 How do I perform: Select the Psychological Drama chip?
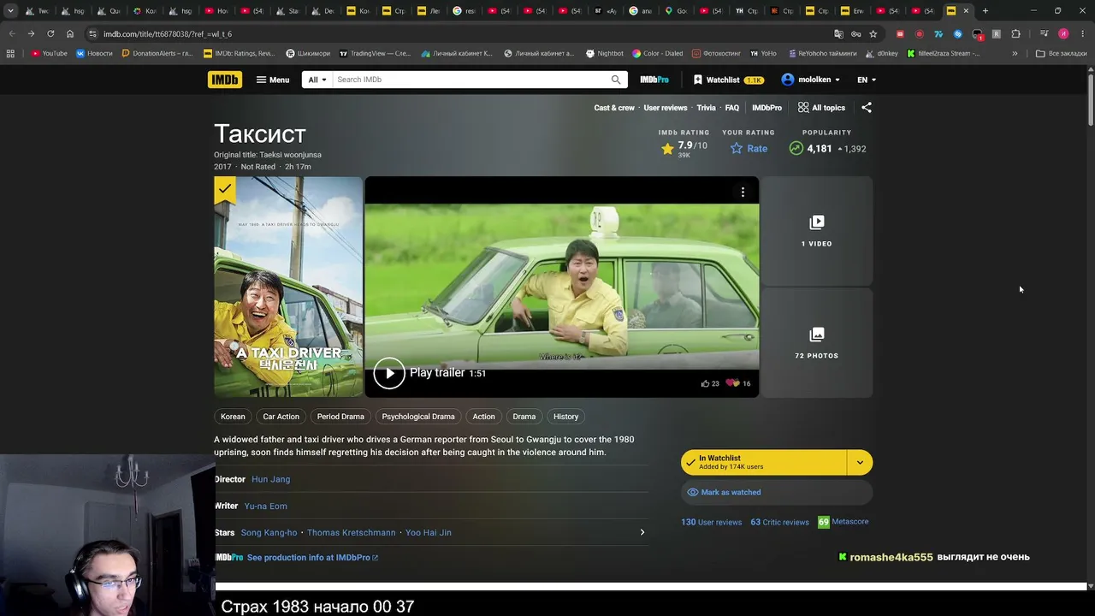[x=418, y=417]
